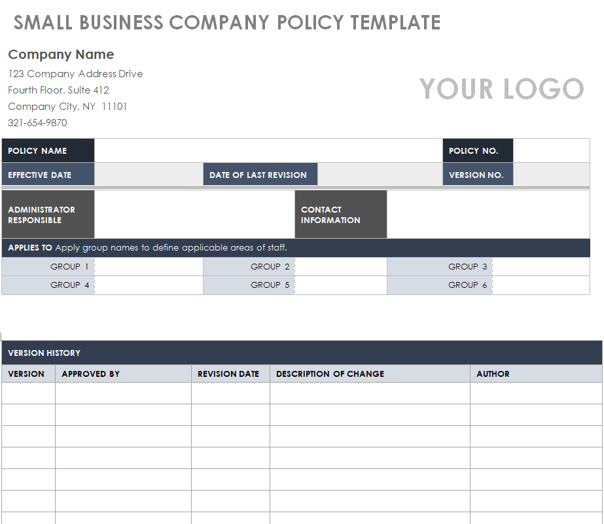Click the Group 4 name field
This screenshot has width=604, height=524.
click(x=149, y=285)
